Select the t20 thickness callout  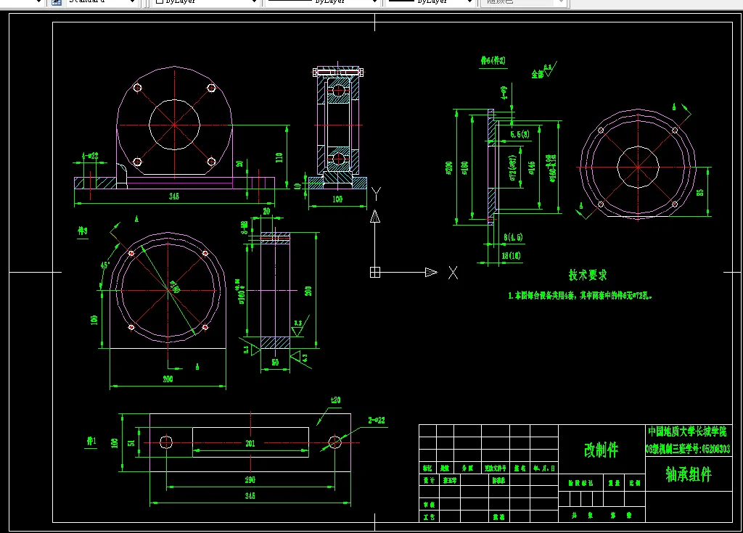335,400
